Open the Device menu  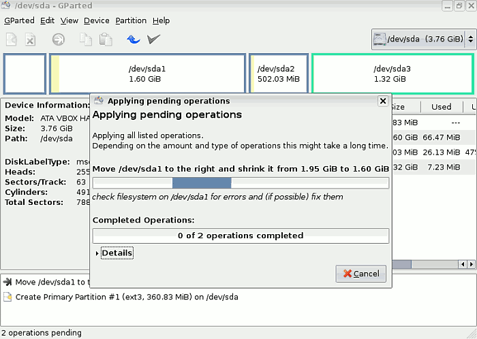(x=96, y=20)
